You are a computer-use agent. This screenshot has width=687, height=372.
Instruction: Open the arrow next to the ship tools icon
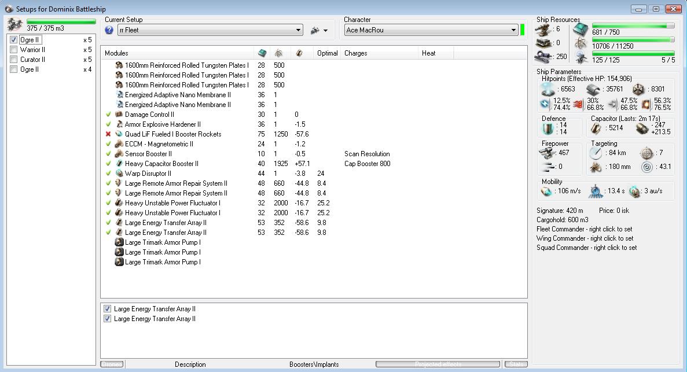[325, 31]
